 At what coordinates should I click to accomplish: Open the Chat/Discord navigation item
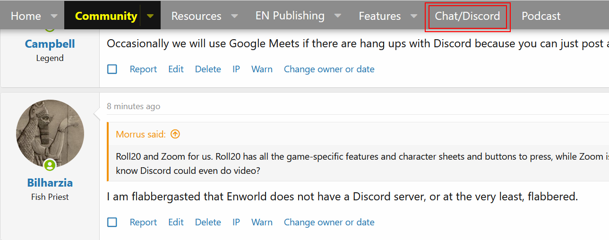tap(467, 16)
